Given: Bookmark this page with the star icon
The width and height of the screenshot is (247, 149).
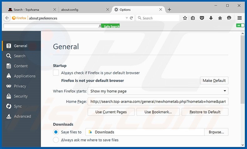Looking at the screenshot, I should tap(185, 18).
